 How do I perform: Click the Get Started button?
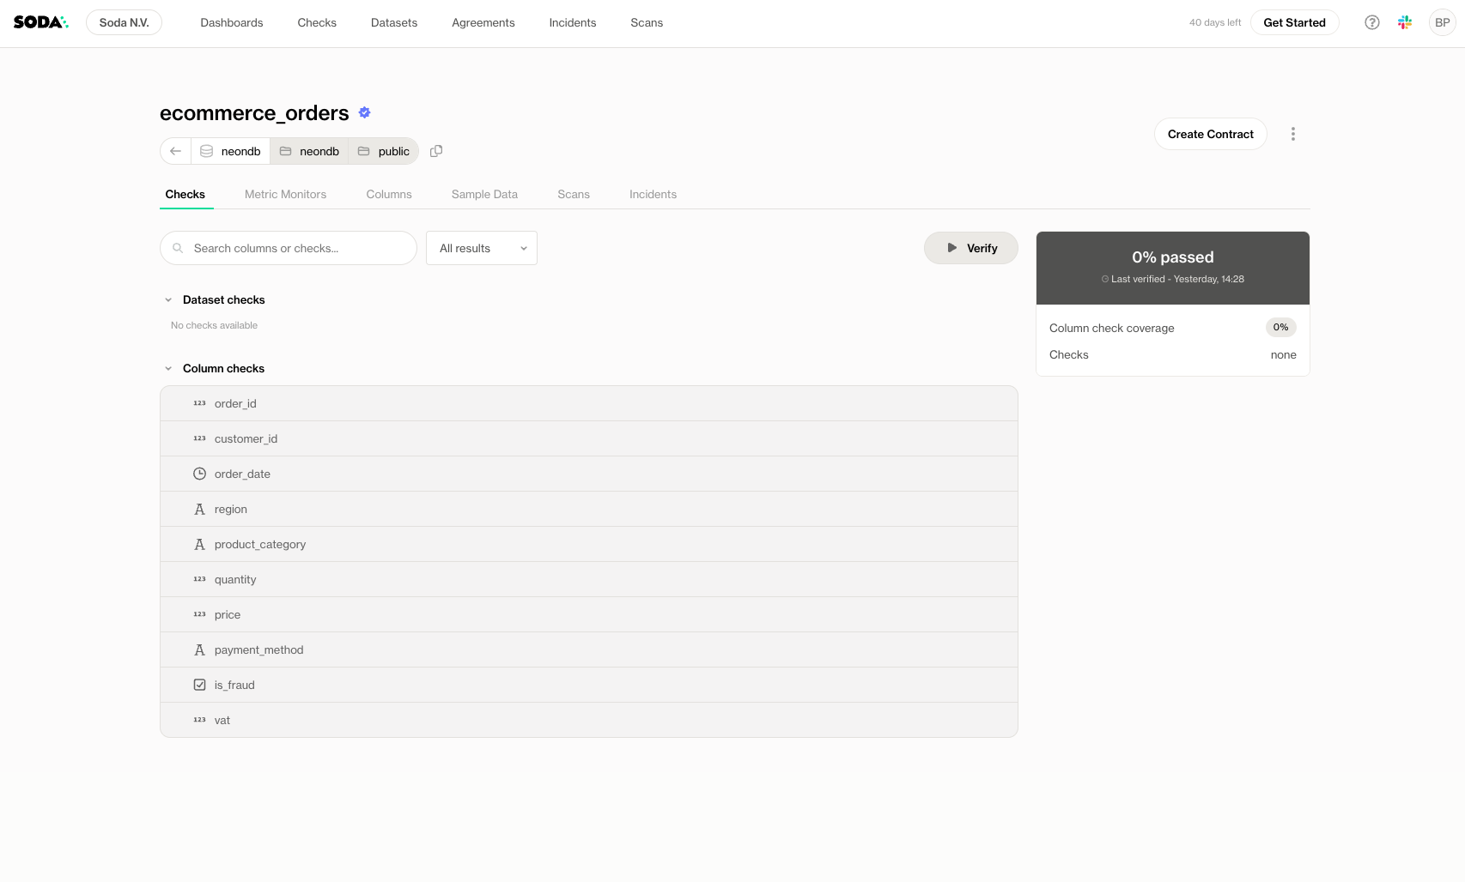[1294, 22]
